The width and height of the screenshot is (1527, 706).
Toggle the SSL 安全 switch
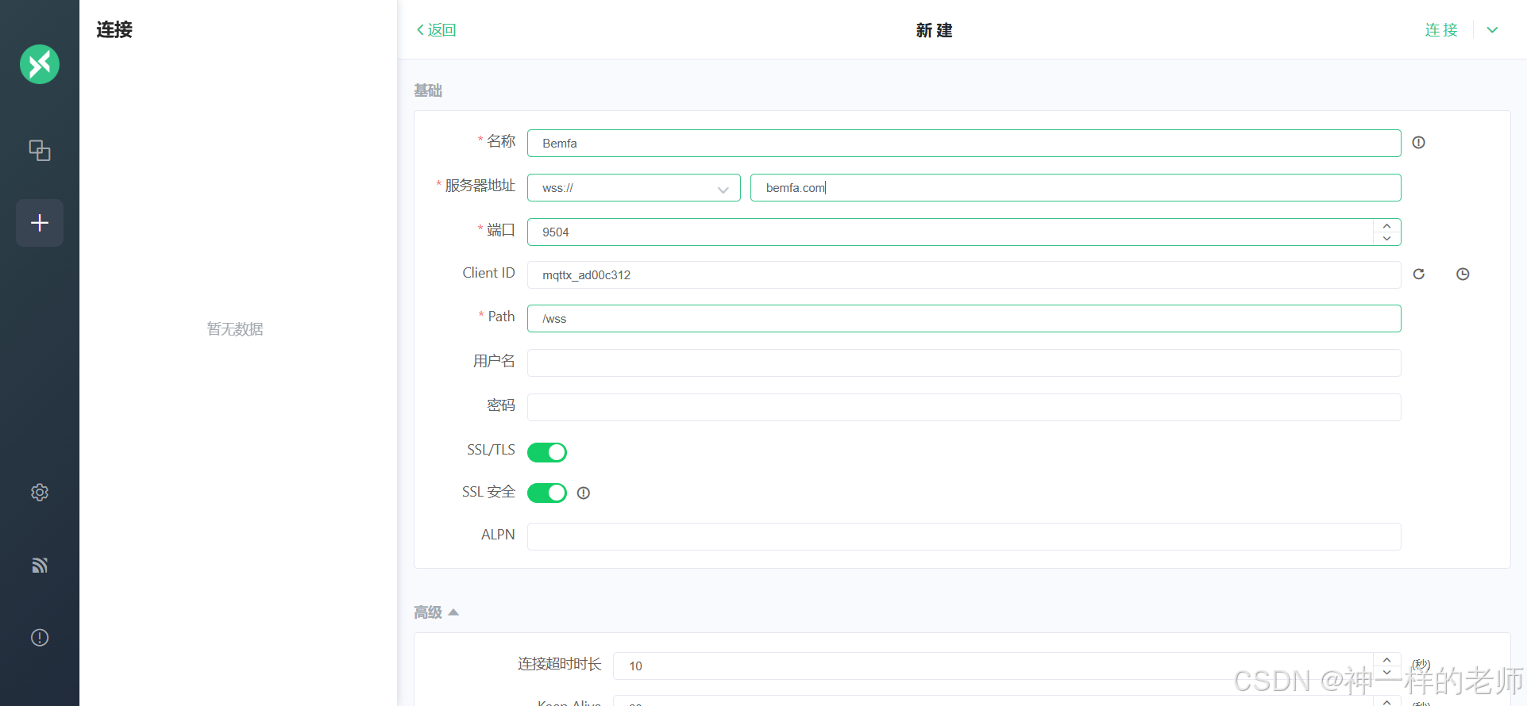[547, 493]
